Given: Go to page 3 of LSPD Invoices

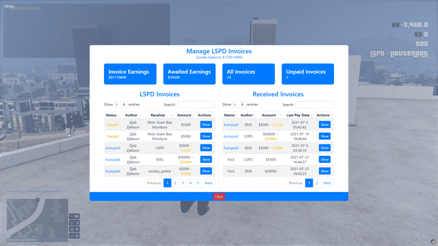Looking at the screenshot, I should coord(183,183).
